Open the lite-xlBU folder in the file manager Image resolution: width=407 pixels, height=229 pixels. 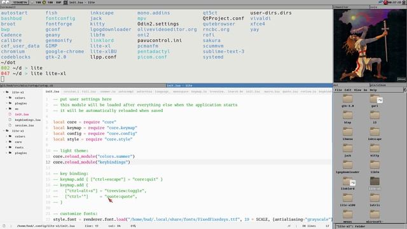coord(348,198)
